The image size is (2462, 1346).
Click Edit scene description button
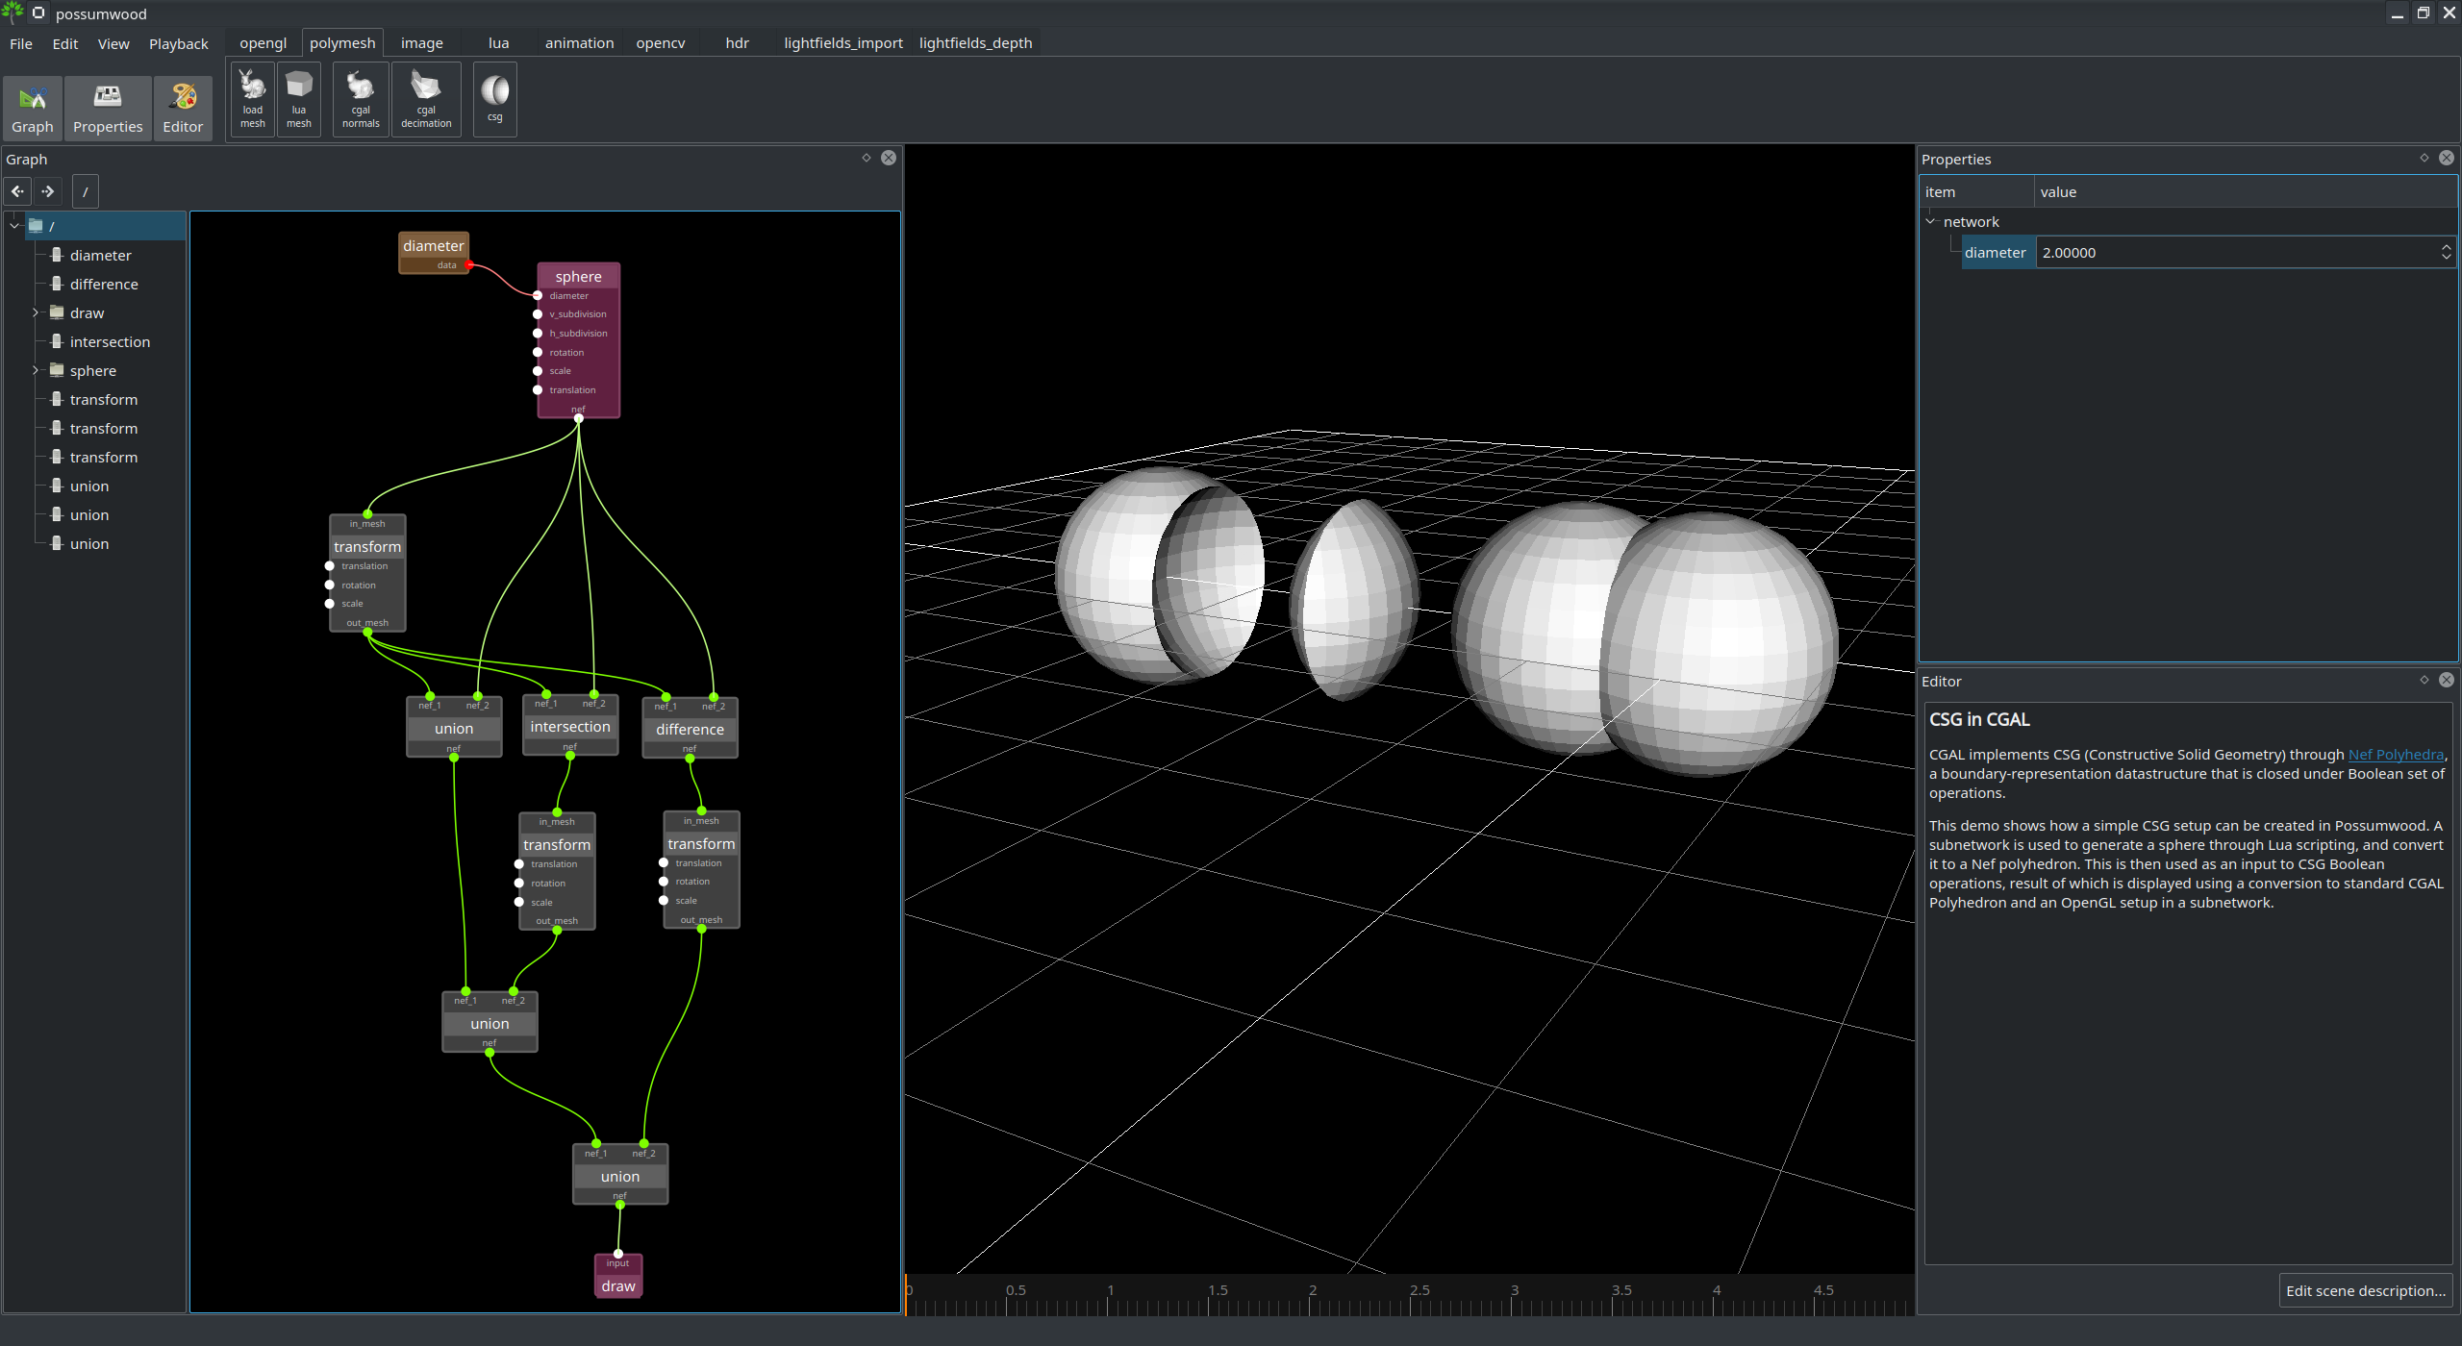tap(2365, 1290)
